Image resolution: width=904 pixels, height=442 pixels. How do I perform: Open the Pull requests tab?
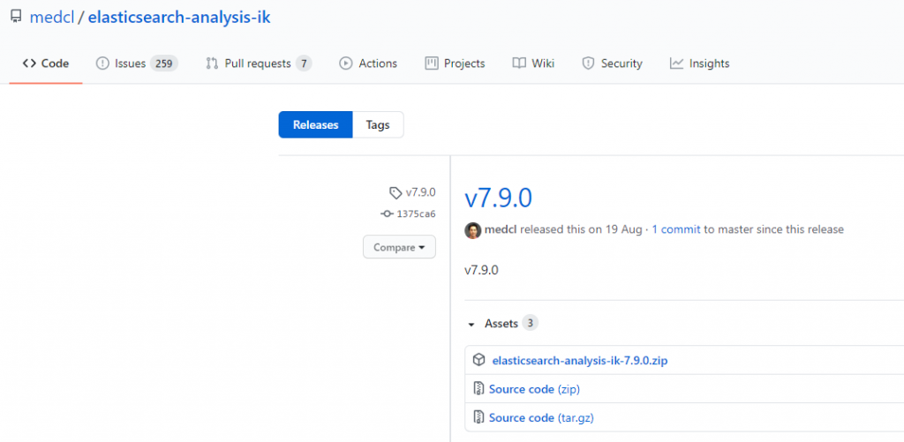click(x=259, y=64)
